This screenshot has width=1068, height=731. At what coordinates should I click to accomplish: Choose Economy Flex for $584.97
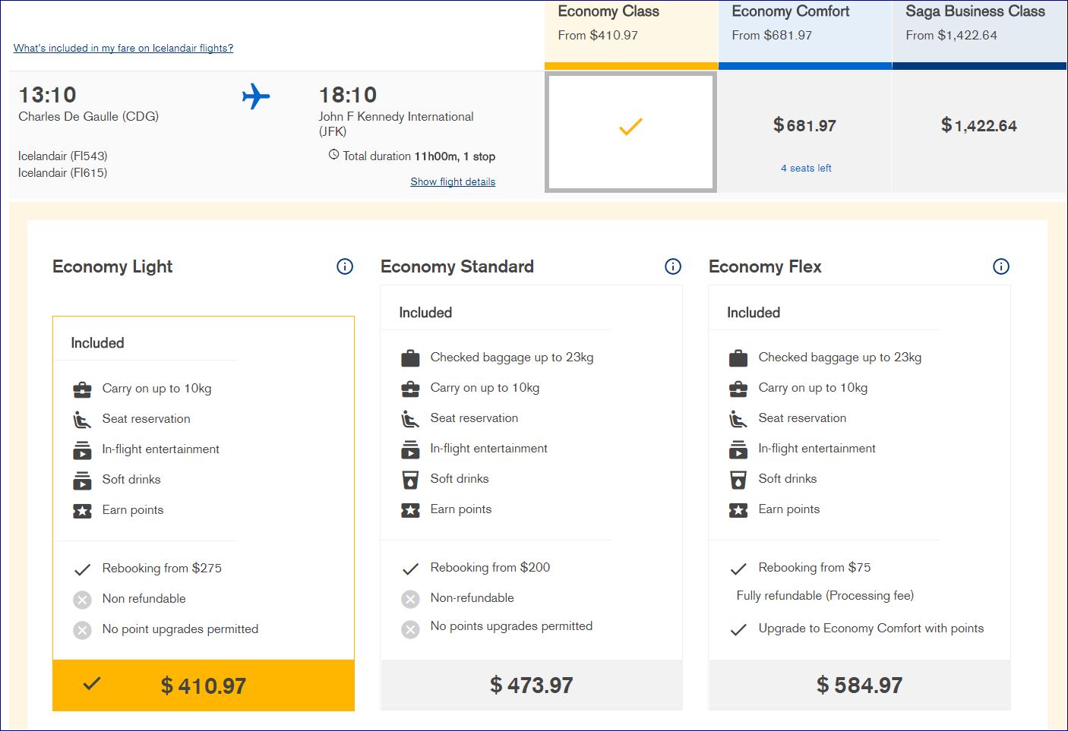coord(859,685)
